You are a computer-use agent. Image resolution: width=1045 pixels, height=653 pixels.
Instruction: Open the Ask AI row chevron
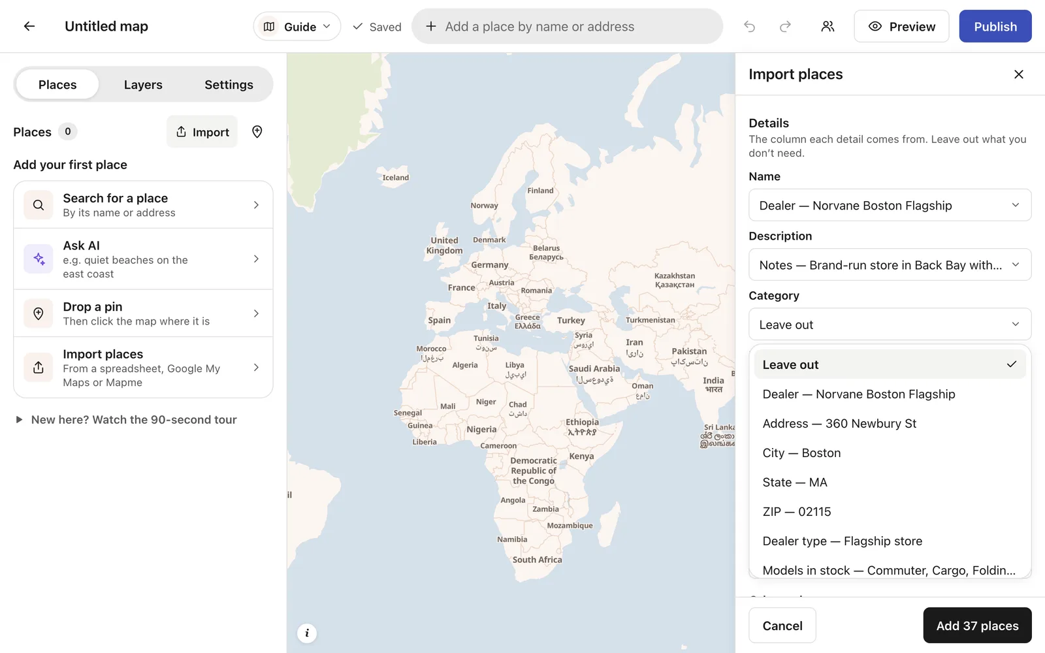256,259
